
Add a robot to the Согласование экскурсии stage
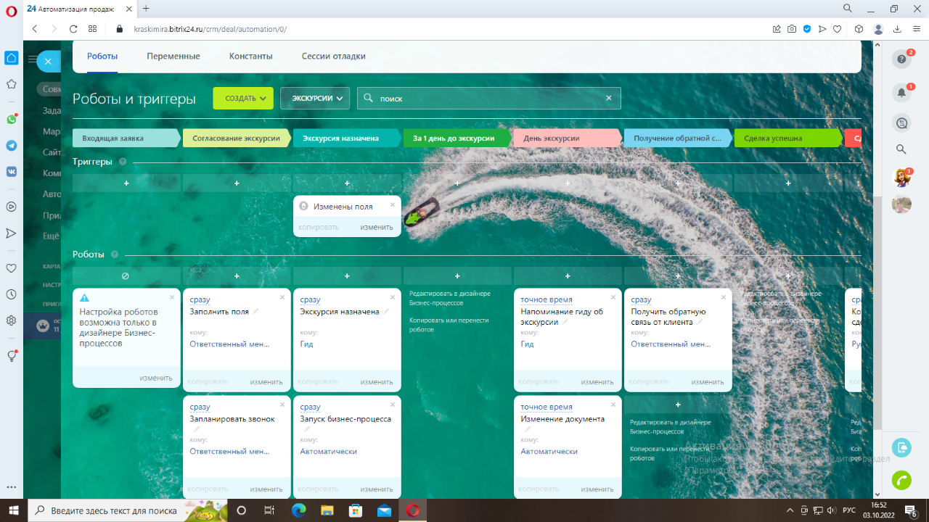click(237, 276)
